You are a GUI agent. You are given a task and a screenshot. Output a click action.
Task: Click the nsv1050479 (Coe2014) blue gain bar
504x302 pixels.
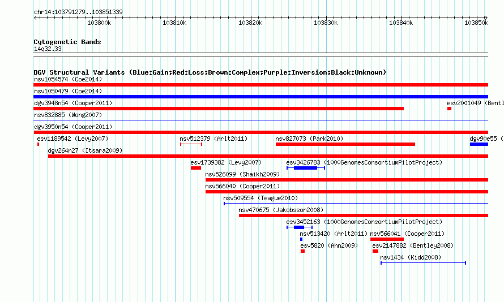point(260,97)
